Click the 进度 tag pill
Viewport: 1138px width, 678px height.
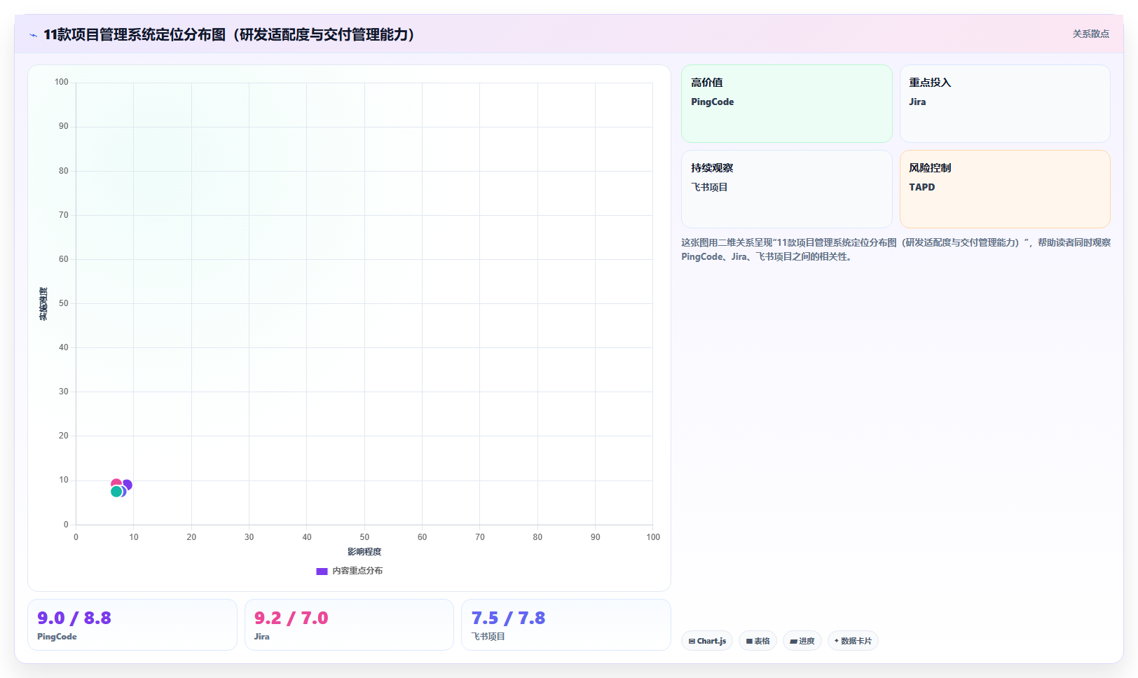click(x=802, y=641)
